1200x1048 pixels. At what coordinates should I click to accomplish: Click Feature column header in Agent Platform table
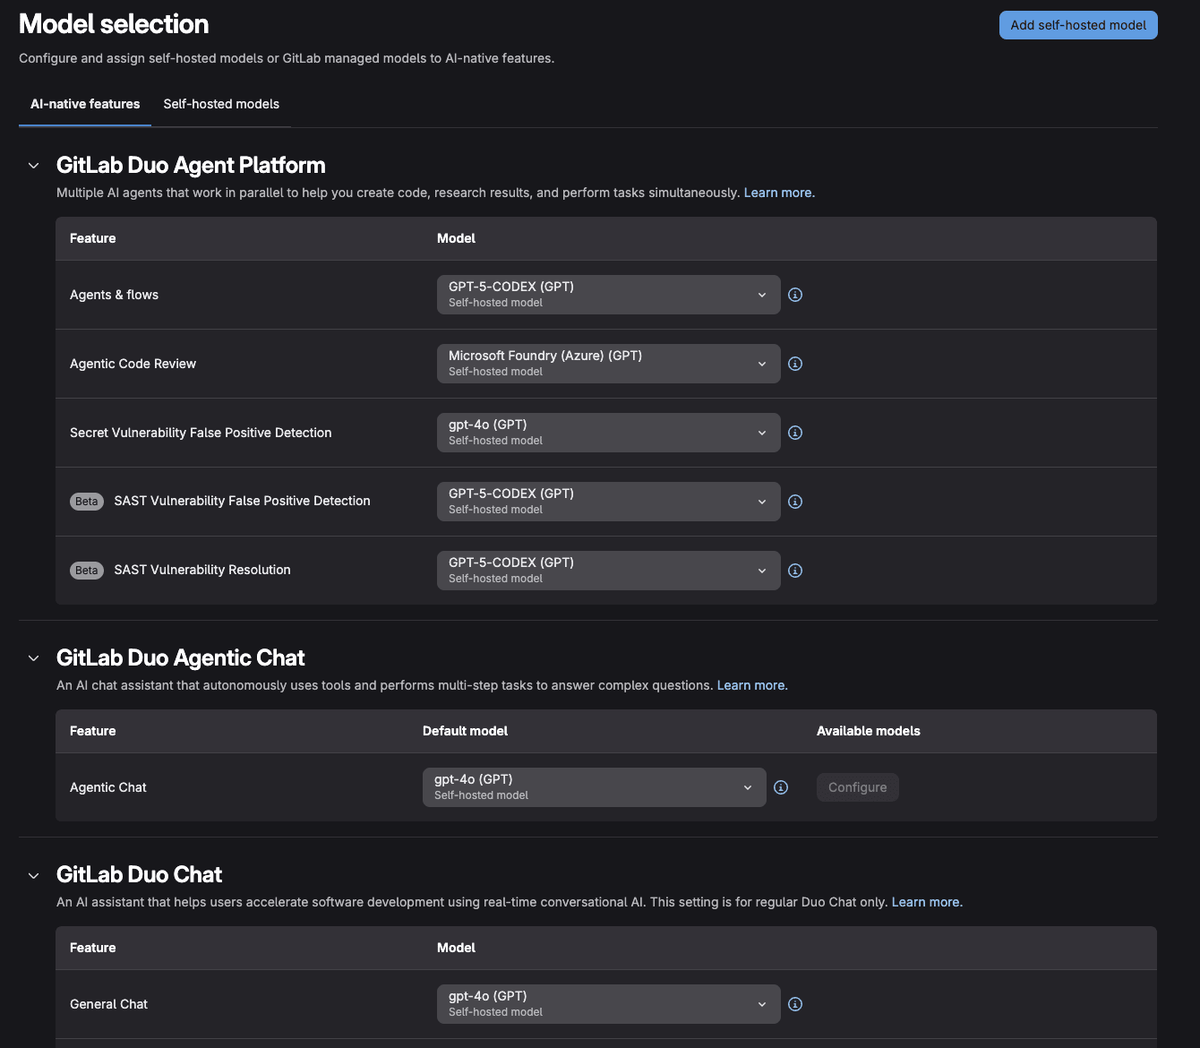(x=93, y=238)
